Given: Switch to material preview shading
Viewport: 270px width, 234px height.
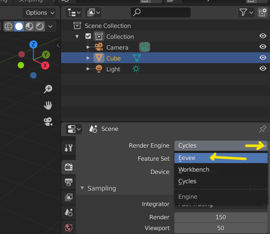Looking at the screenshot, I should click(x=29, y=26).
